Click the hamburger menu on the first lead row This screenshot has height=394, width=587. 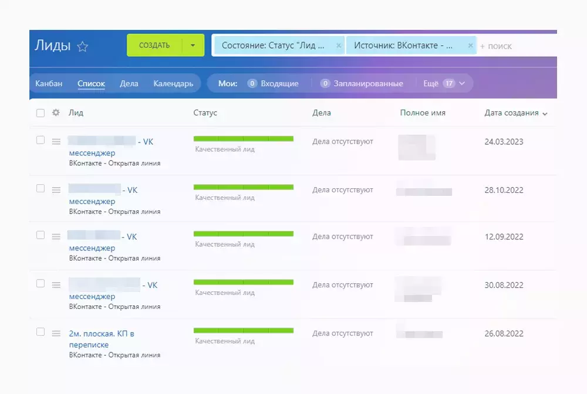(56, 141)
